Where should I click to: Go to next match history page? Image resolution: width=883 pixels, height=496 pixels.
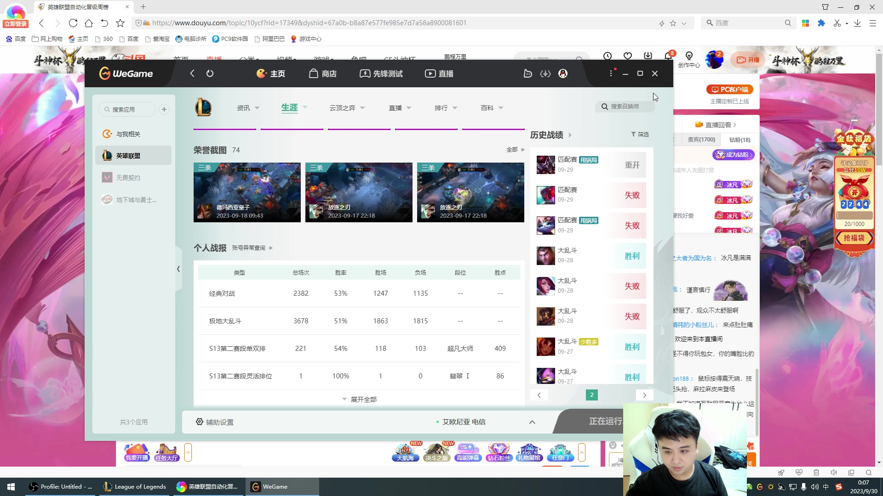pyautogui.click(x=645, y=395)
